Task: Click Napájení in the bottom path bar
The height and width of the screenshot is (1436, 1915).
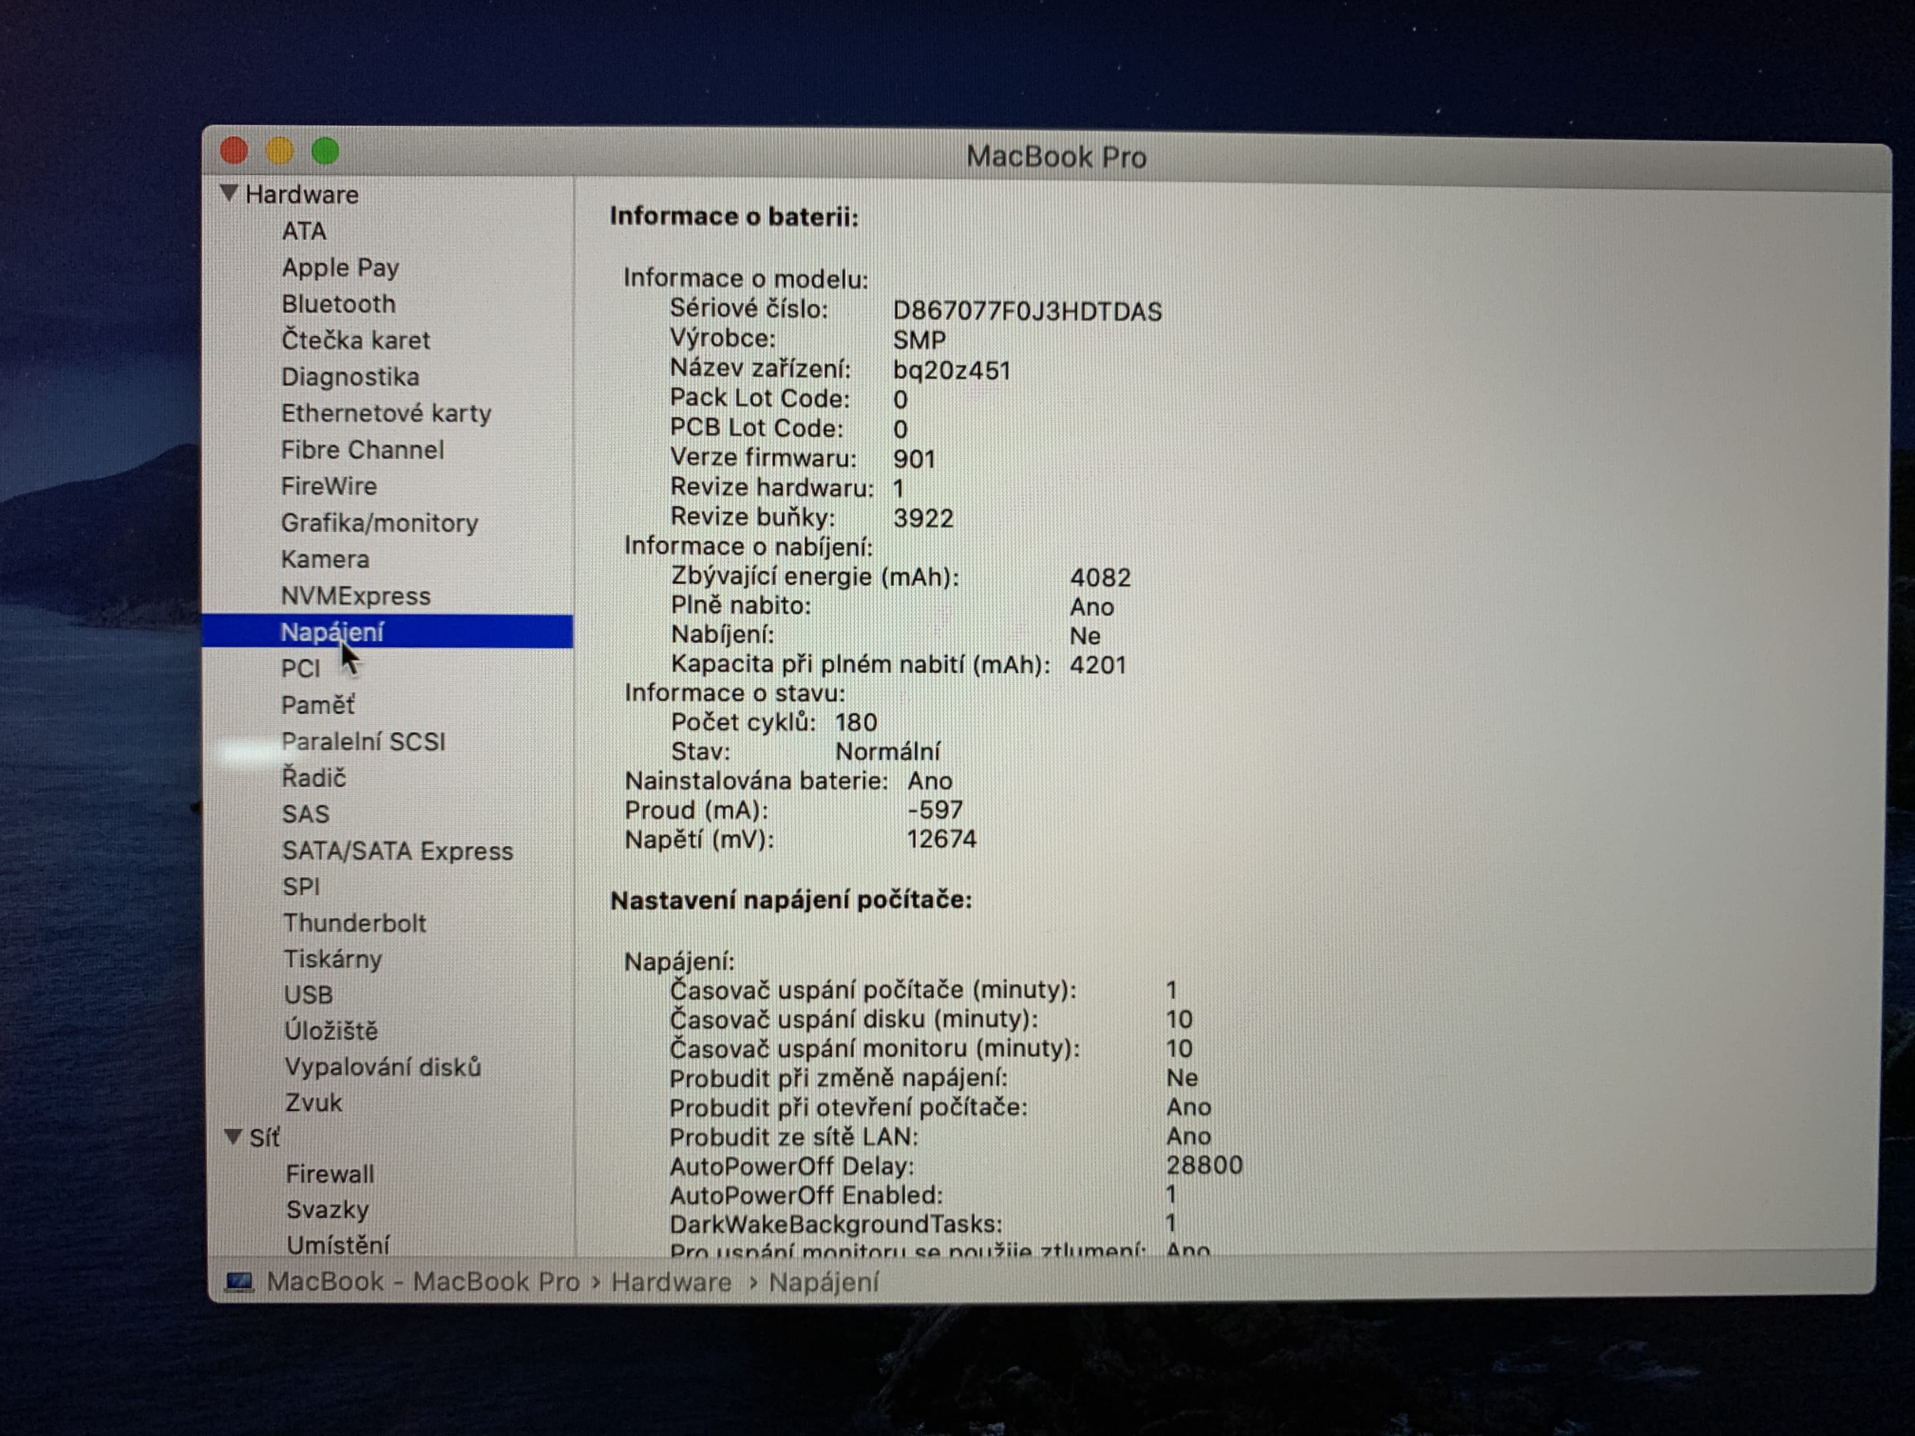Action: click(x=823, y=1282)
